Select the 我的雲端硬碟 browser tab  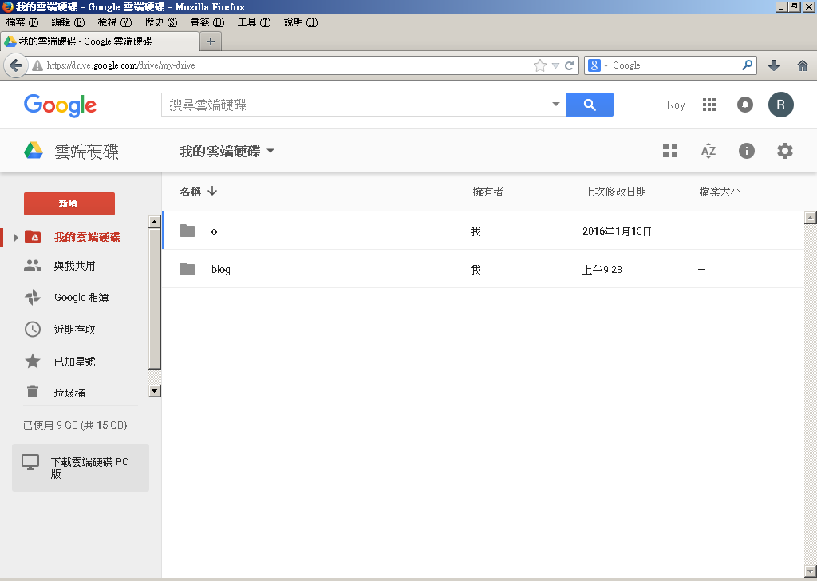(100, 41)
